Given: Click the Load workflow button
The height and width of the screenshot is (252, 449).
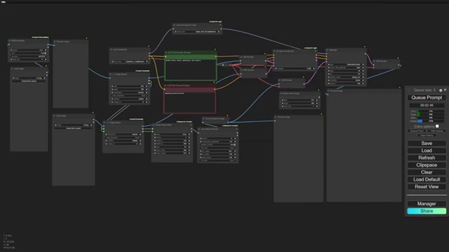Looking at the screenshot, I should tap(427, 150).
